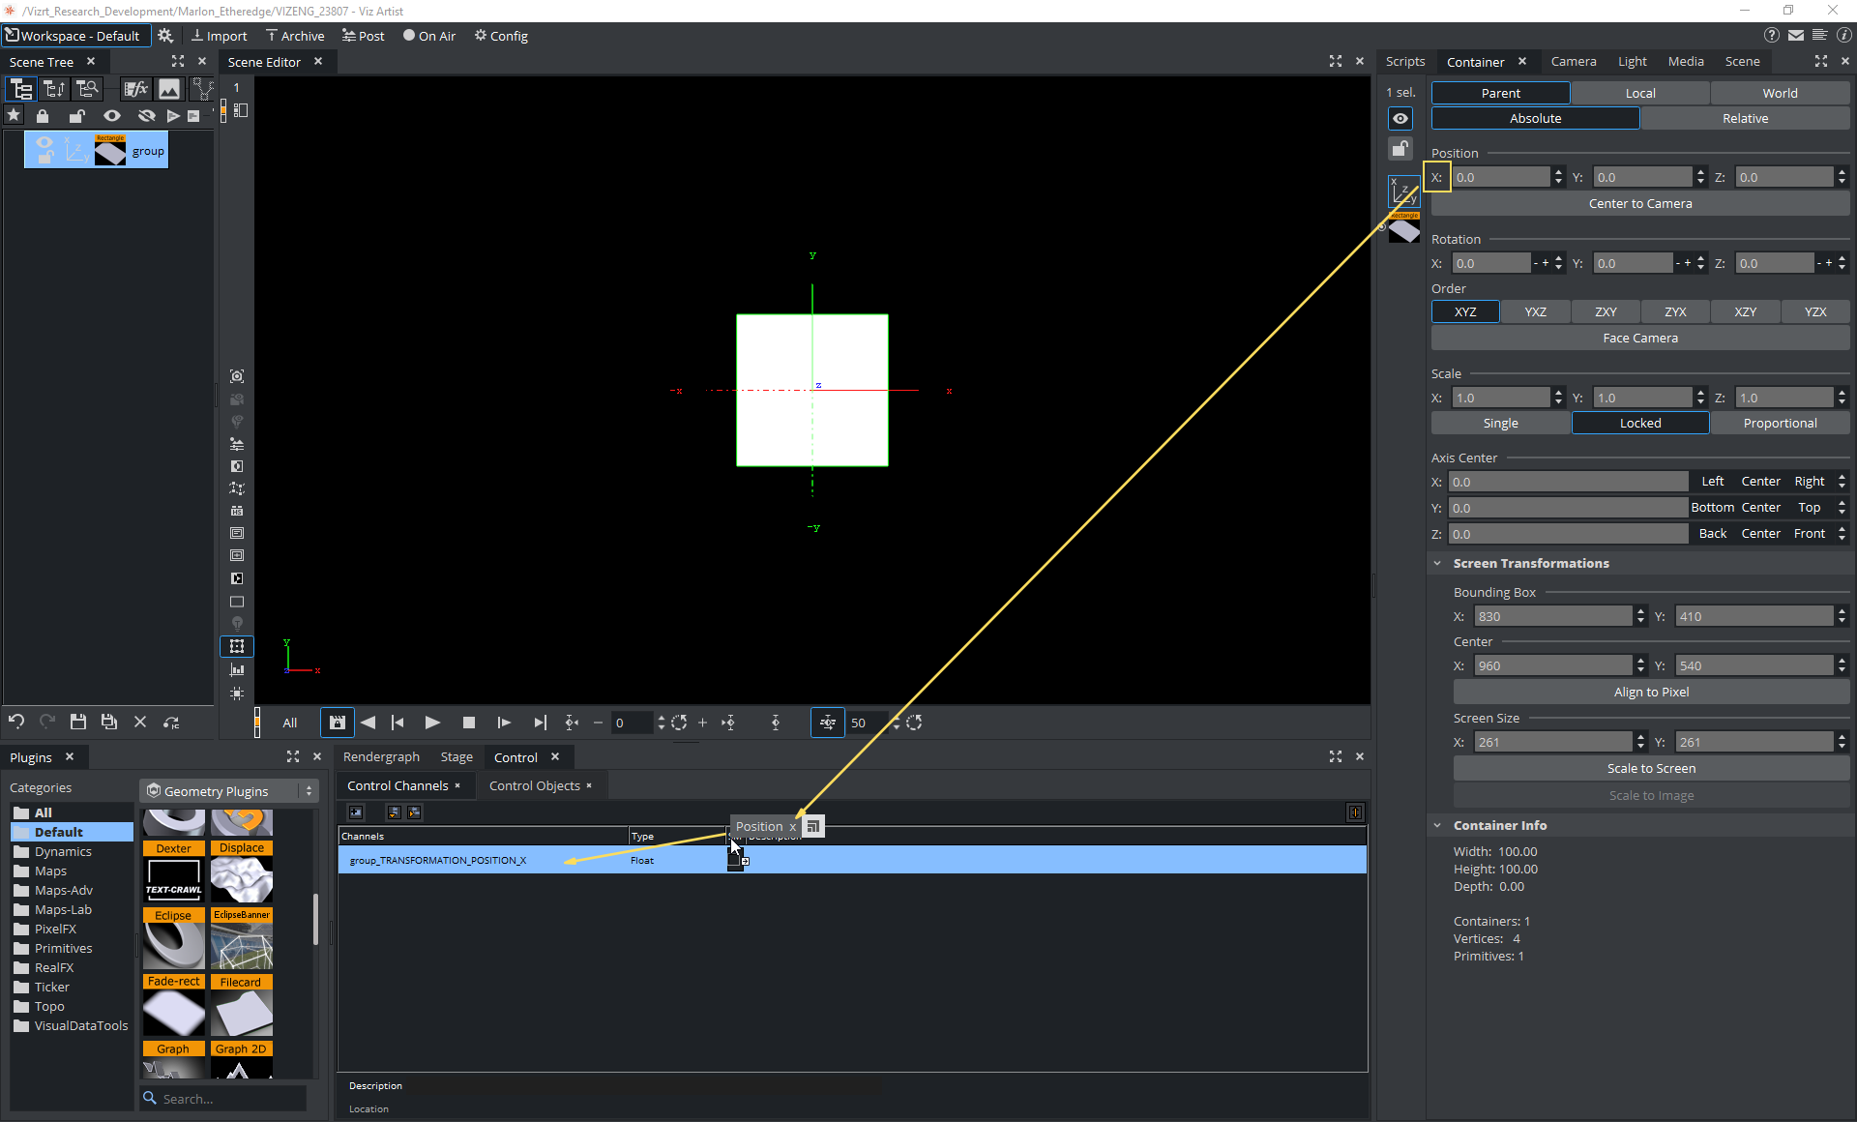
Task: Switch to On Air mode
Action: pyautogui.click(x=429, y=36)
